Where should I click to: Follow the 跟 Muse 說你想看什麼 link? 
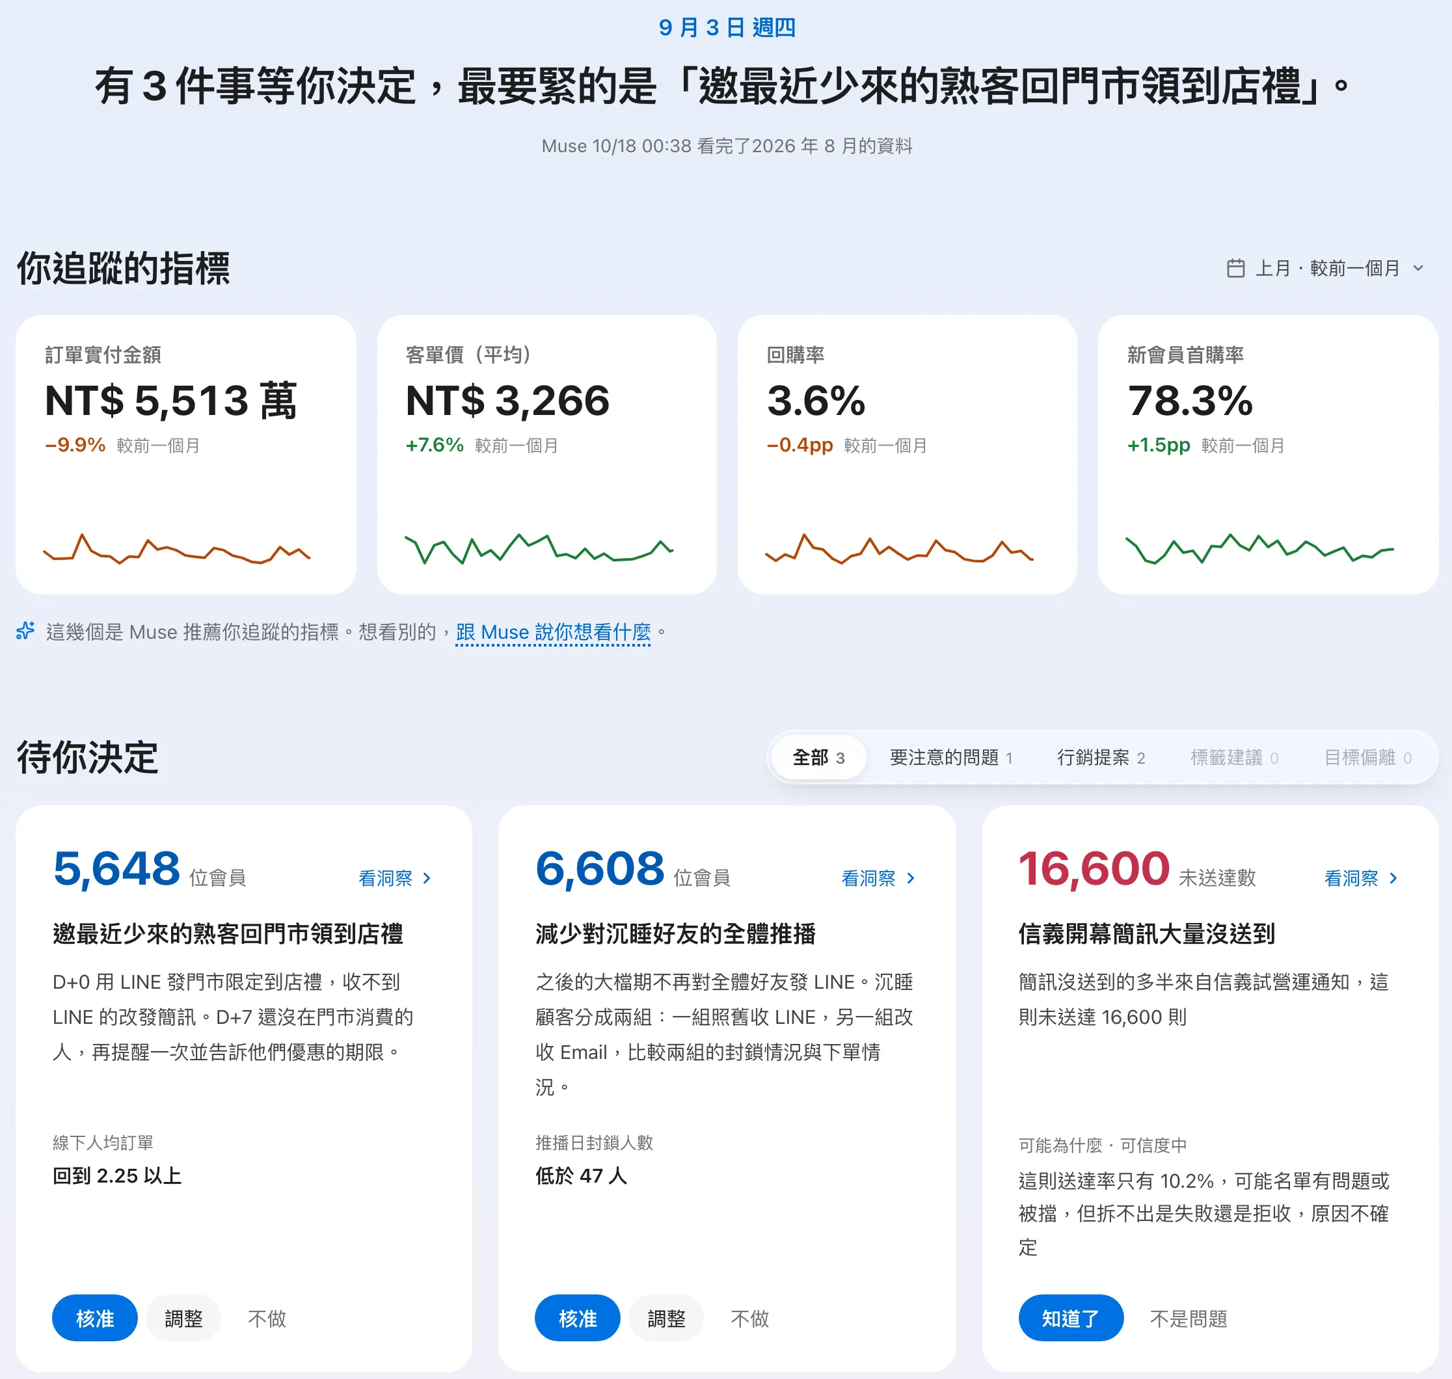click(x=553, y=632)
